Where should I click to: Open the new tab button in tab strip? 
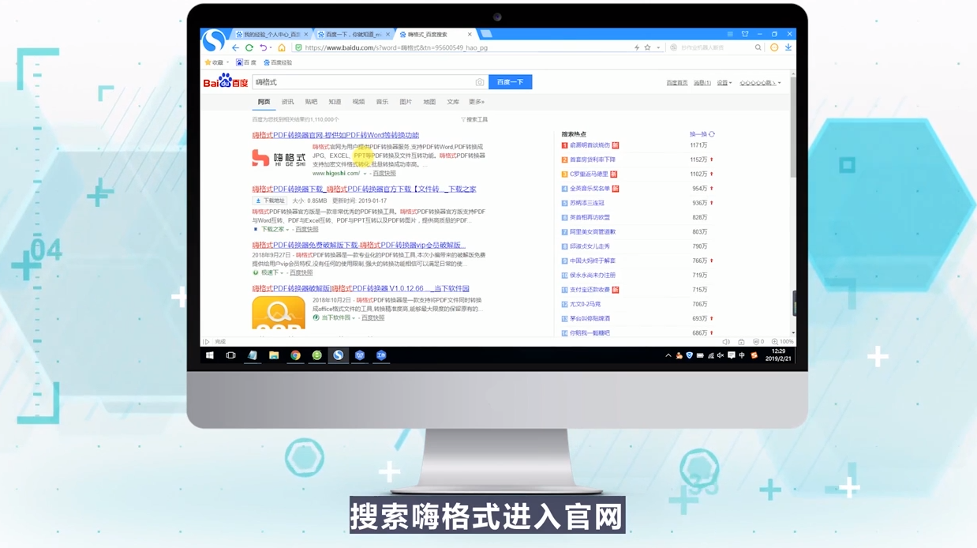pyautogui.click(x=486, y=35)
